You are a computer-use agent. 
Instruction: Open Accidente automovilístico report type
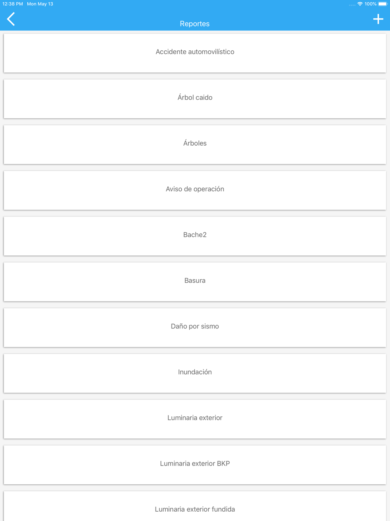[195, 53]
